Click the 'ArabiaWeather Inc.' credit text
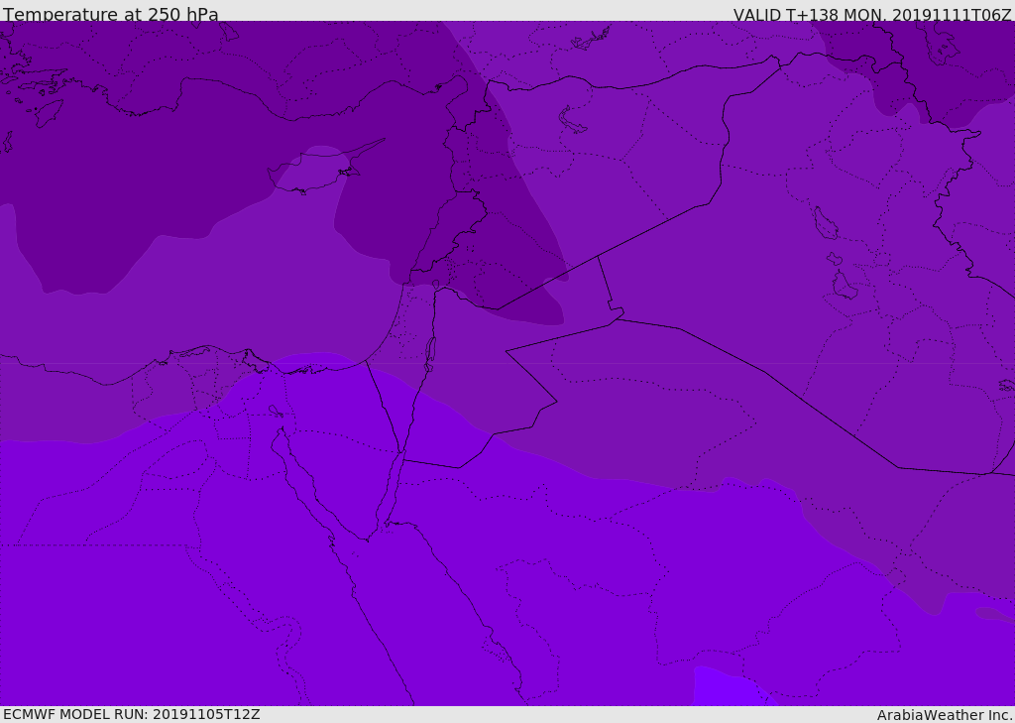Image resolution: width=1015 pixels, height=723 pixels. point(945,715)
